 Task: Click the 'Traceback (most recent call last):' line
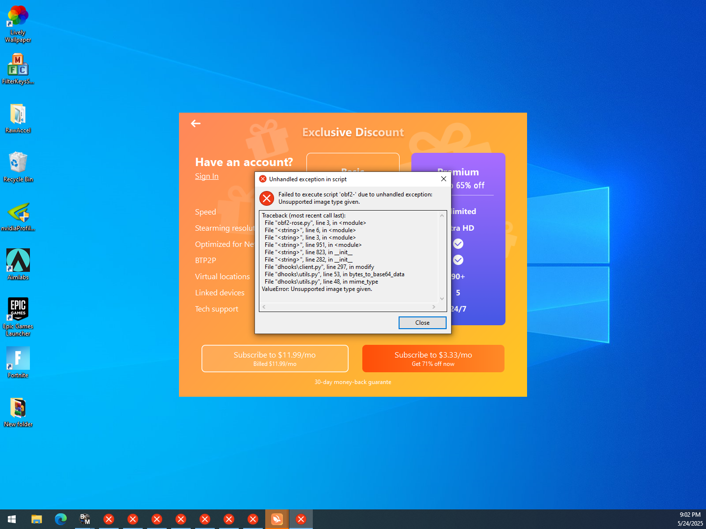[303, 216]
